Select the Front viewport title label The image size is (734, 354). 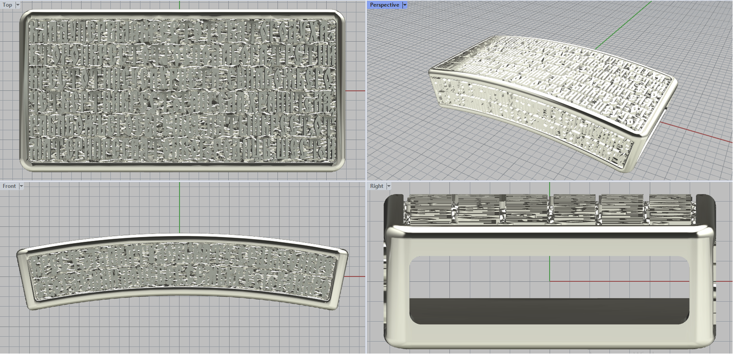[9, 186]
